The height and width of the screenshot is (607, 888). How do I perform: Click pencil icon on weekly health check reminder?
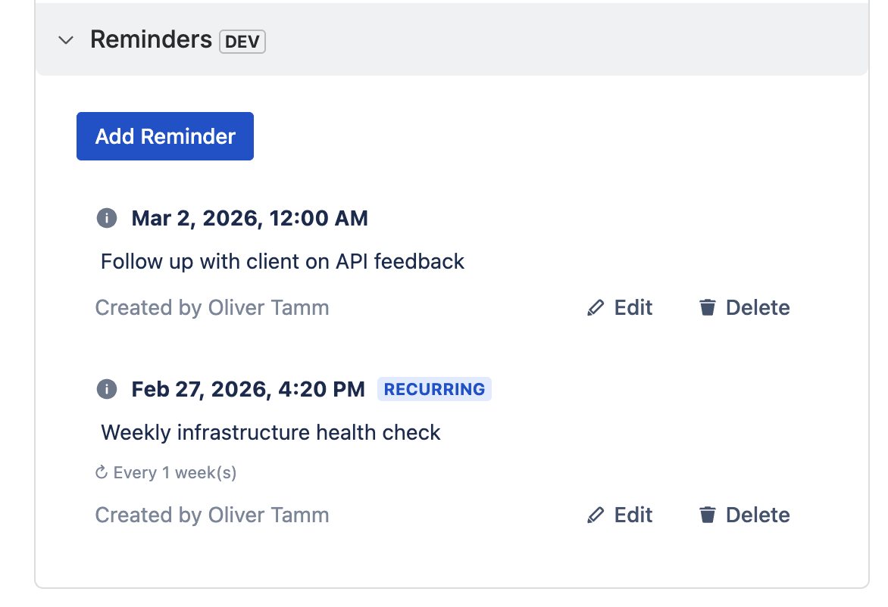[596, 515]
